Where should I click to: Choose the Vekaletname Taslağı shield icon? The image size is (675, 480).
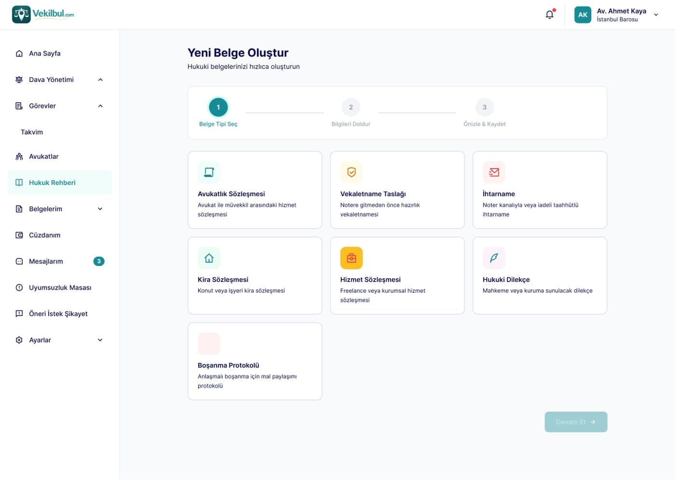[x=351, y=172]
